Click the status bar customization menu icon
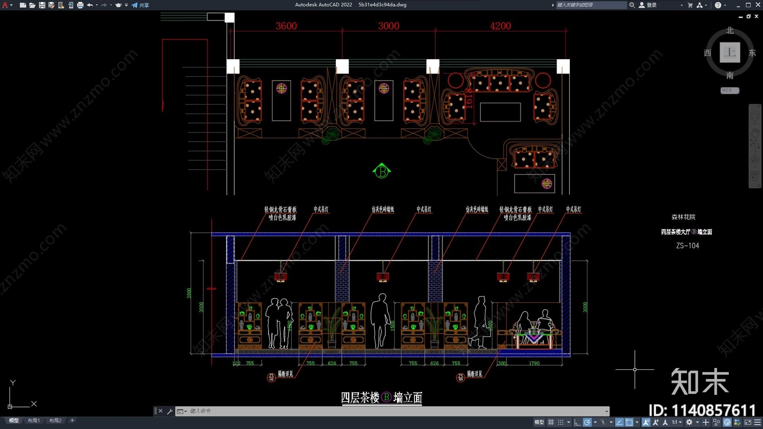This screenshot has height=429, width=763. (757, 422)
